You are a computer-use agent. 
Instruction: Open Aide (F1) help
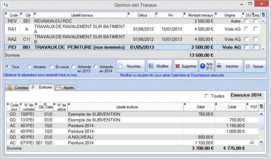(x=207, y=66)
